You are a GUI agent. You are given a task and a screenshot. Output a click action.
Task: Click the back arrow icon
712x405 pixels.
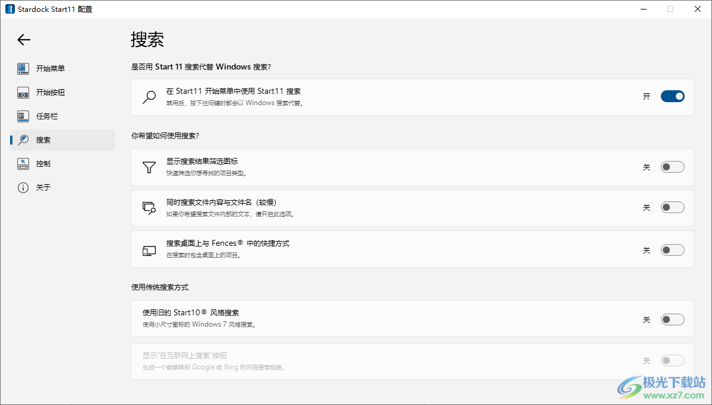(24, 40)
